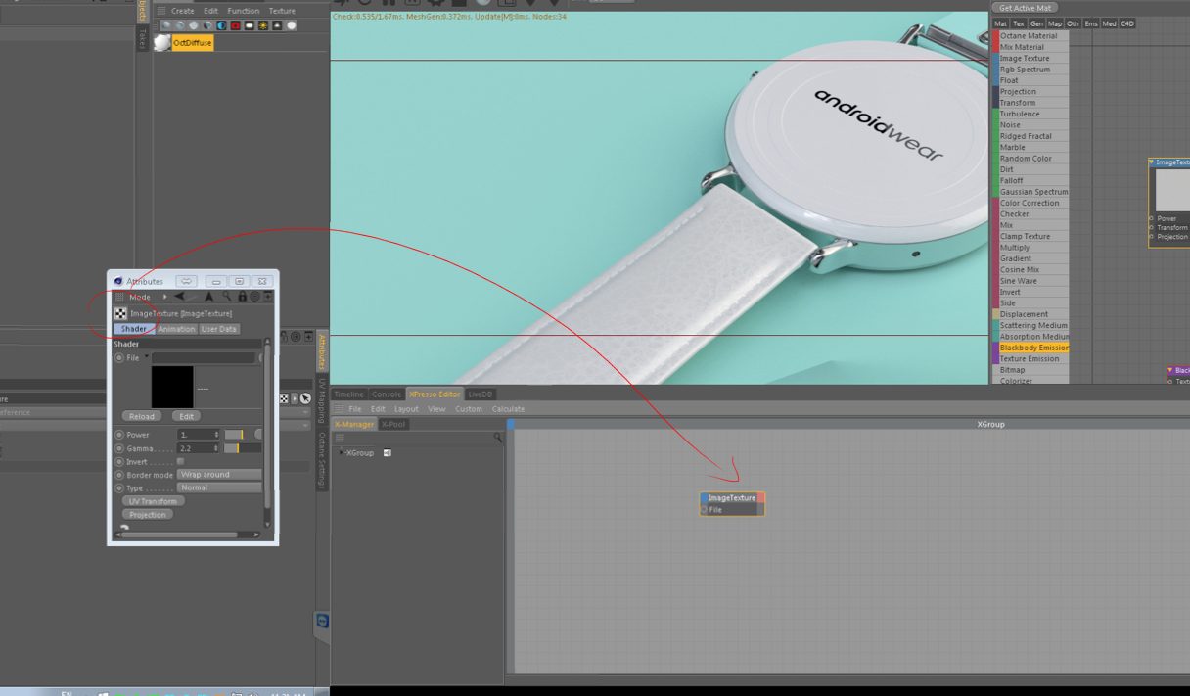
Task: Toggle the Power animation dot
Action: click(x=119, y=435)
